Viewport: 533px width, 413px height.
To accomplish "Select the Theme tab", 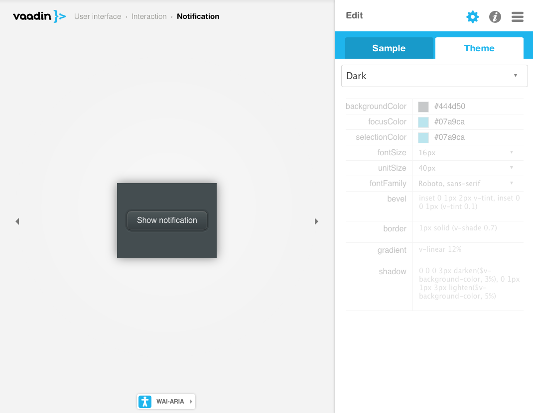I will coord(479,48).
